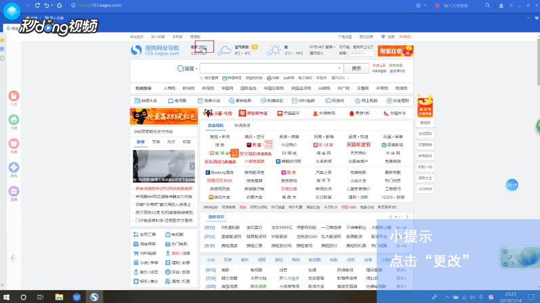This screenshot has width=540, height=303.
Task: Select the 热点 news tab
Action: click(171, 142)
